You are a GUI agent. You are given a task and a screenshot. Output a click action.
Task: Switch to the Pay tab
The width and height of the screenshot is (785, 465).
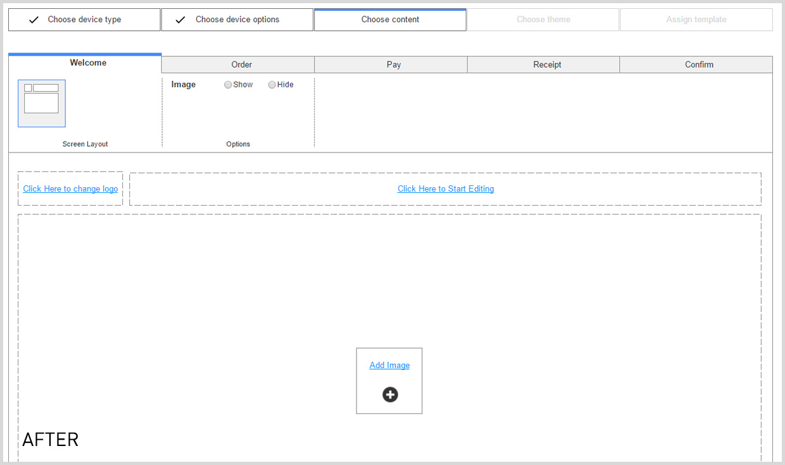click(394, 65)
